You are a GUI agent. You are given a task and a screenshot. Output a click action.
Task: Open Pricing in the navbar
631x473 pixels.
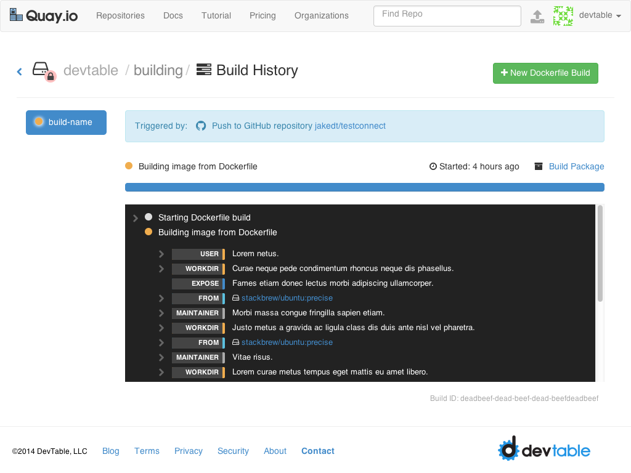[x=263, y=15]
